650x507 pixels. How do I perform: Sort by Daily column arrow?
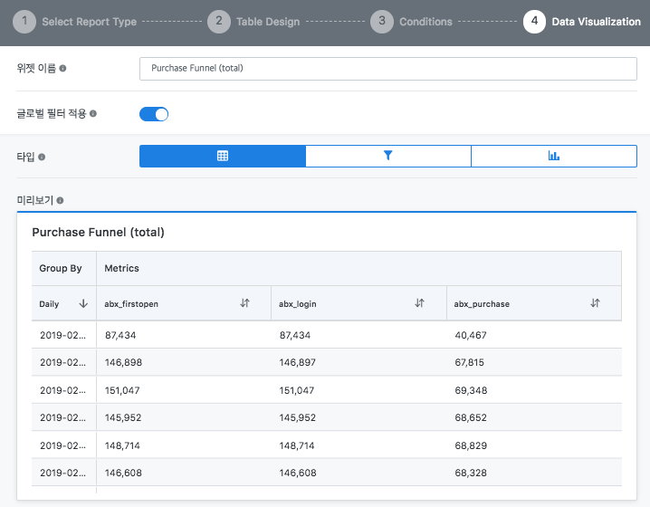click(x=83, y=303)
